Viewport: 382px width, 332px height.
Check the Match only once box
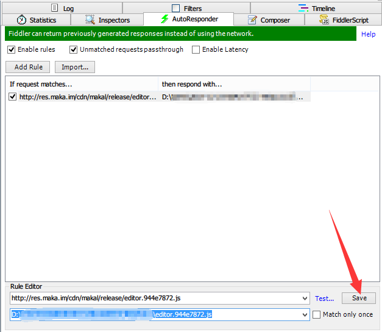[x=316, y=314]
